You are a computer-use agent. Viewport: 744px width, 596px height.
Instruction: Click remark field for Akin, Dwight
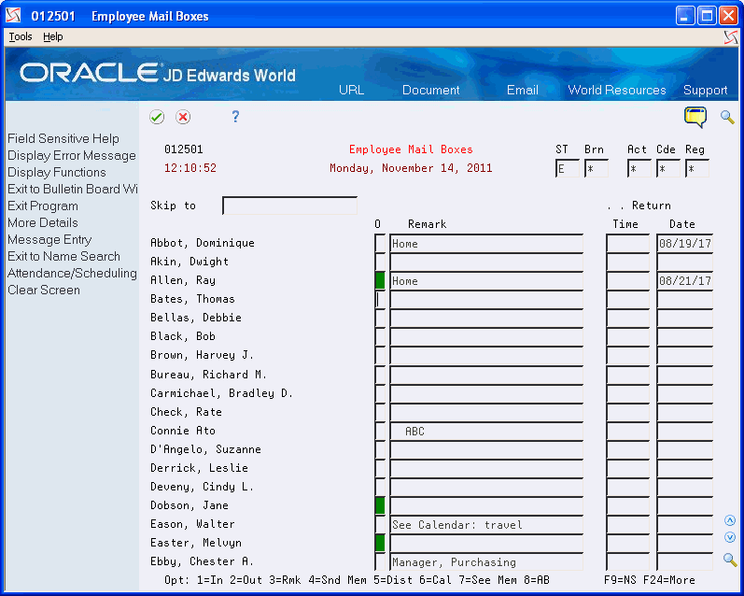pos(486,262)
